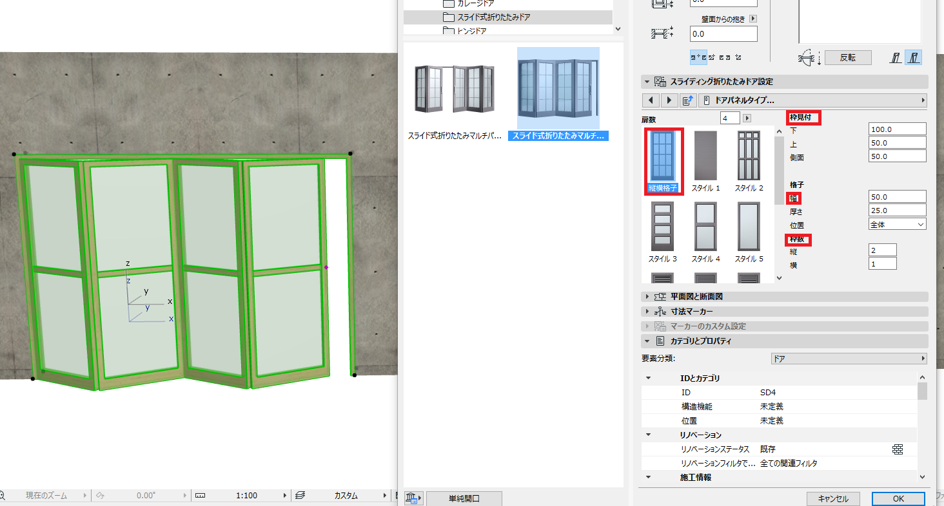This screenshot has height=506, width=944.
Task: Click the 全ての関連フィルタ value
Action: pos(789,464)
